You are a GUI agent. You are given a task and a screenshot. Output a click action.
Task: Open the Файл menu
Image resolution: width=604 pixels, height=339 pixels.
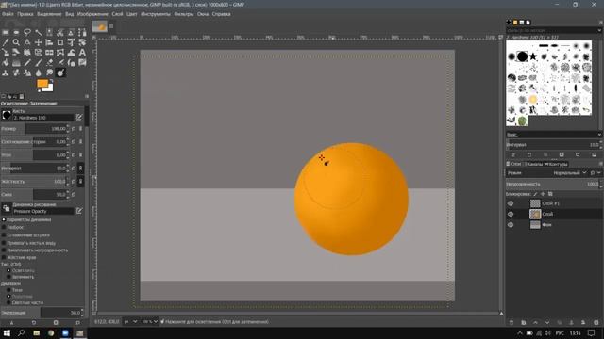click(x=8, y=14)
